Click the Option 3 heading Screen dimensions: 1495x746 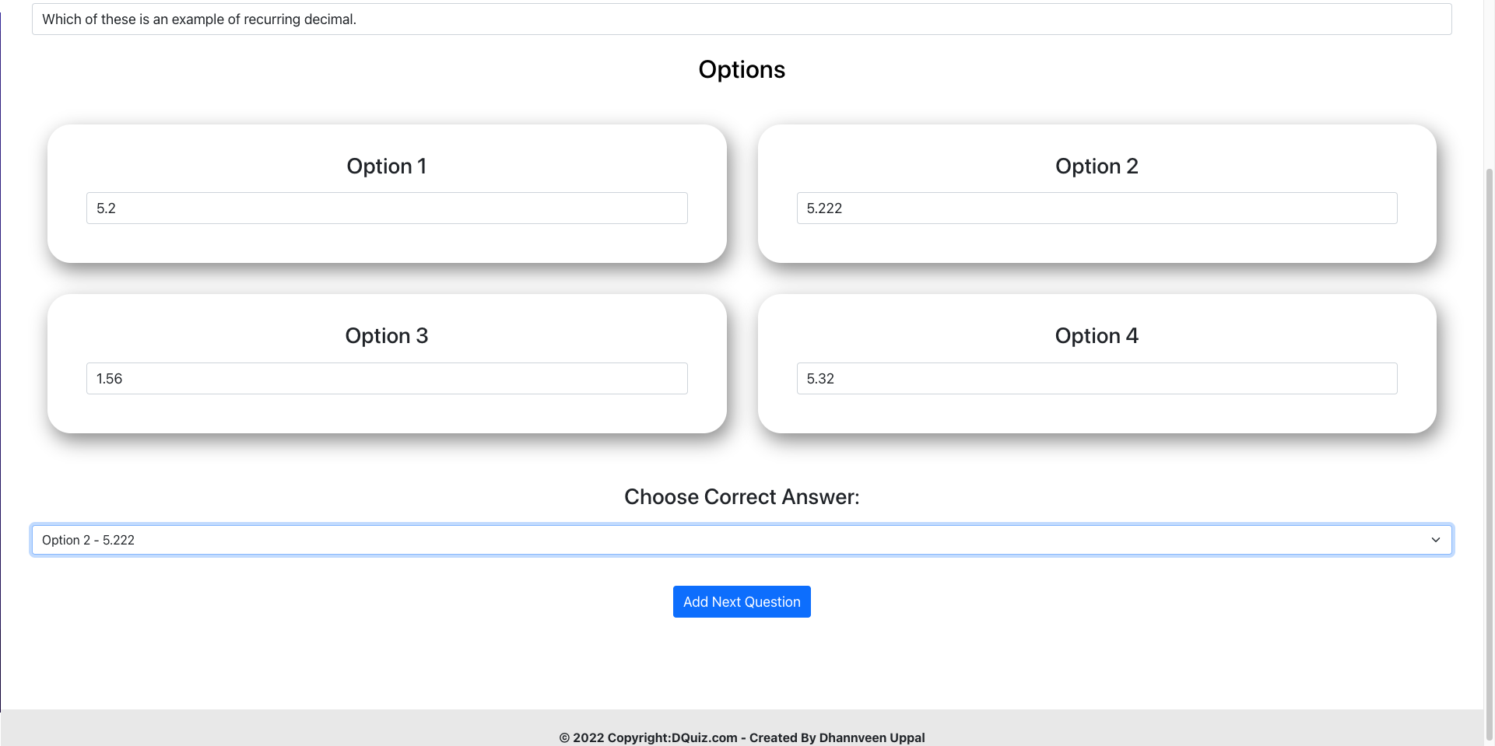pos(387,336)
